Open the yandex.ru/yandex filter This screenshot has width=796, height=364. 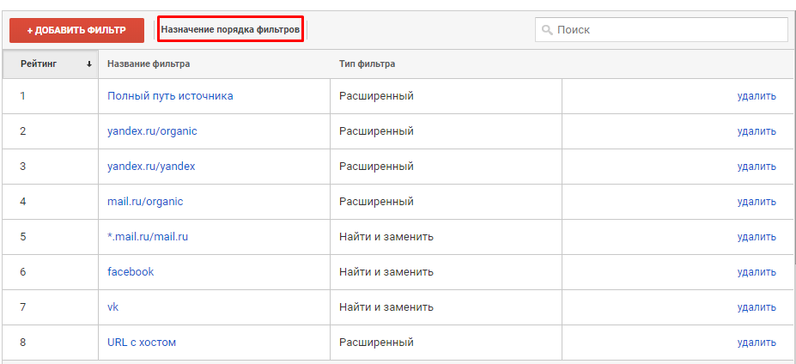(151, 166)
